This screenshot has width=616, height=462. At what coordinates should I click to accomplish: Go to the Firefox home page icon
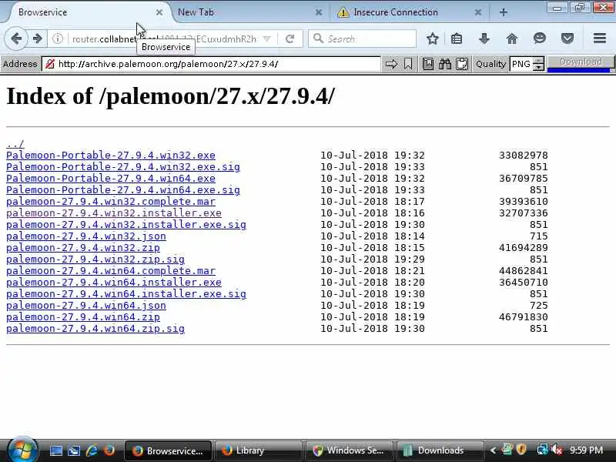[512, 38]
